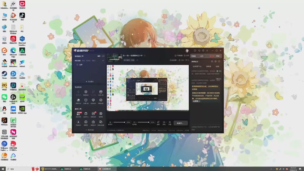
Task: Mute the speaker icon
Action: (x=134, y=122)
